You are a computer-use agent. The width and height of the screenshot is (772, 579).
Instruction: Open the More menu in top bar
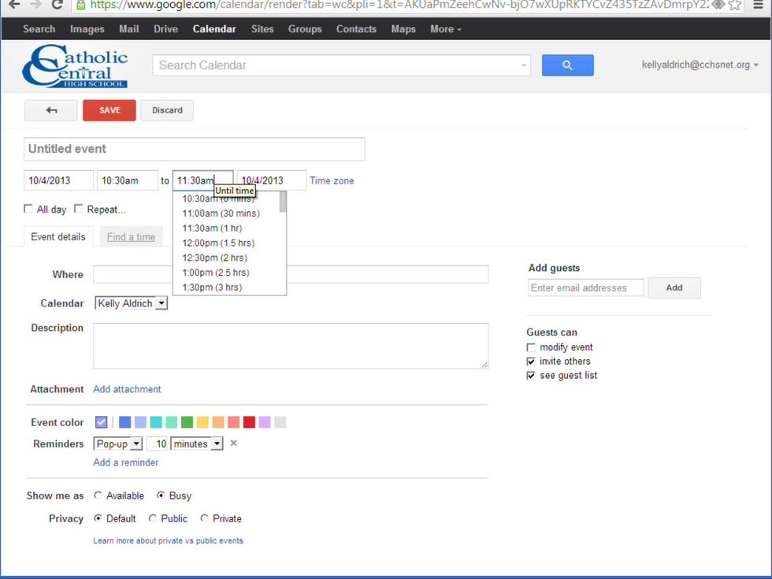tap(445, 29)
